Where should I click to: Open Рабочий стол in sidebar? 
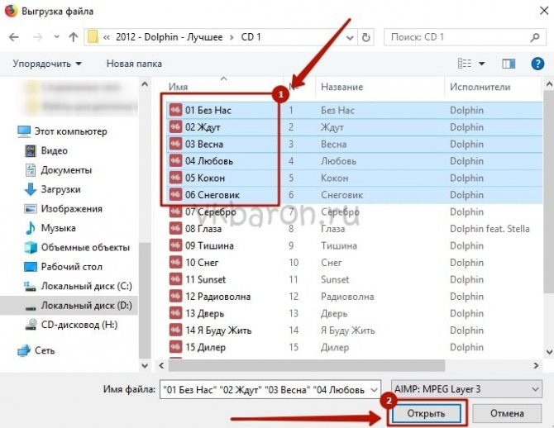coord(64,267)
